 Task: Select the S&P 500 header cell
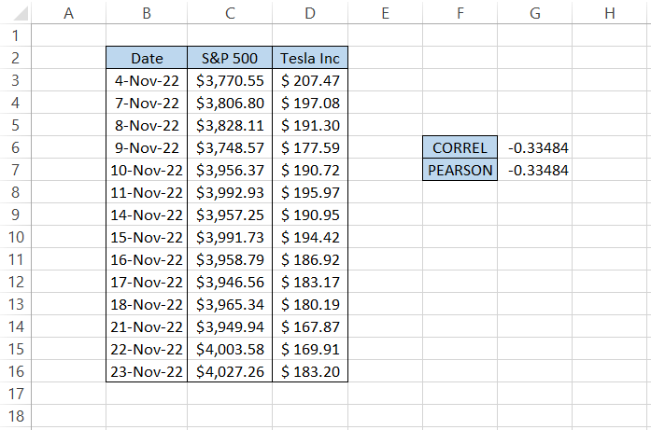click(x=230, y=58)
